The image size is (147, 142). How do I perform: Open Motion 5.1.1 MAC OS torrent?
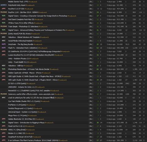pyautogui.click(x=16, y=133)
